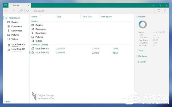Close the This PC tab
Image resolution: width=172 pixels, height=107 pixels.
29,5
